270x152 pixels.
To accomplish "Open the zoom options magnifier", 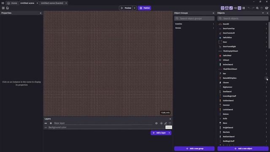I will point(257,8).
